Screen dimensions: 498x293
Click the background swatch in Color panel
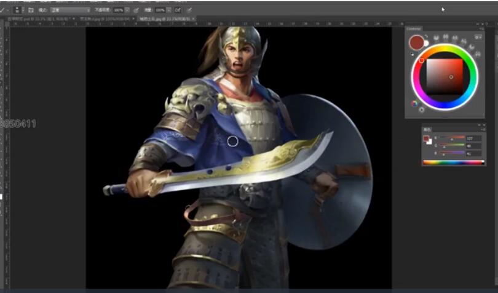pos(429,142)
